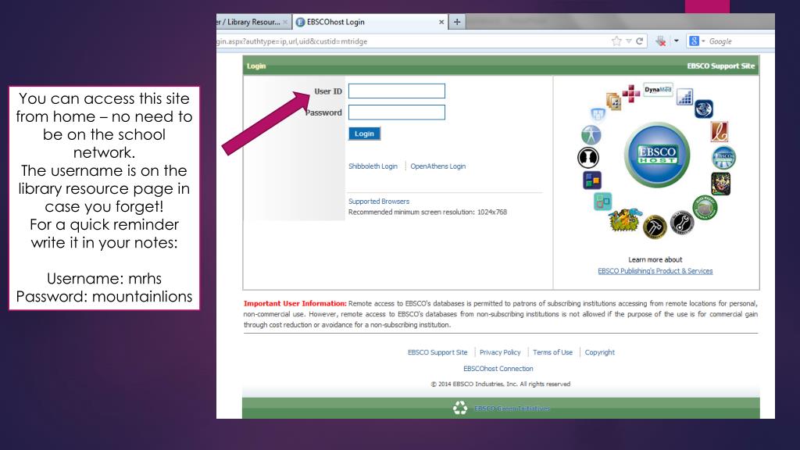Screen dimensions: 800x450
Task: Click the central EBSCOhost logo
Action: tap(657, 155)
